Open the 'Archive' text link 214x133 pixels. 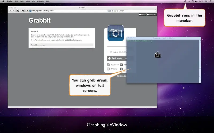(x=114, y=69)
